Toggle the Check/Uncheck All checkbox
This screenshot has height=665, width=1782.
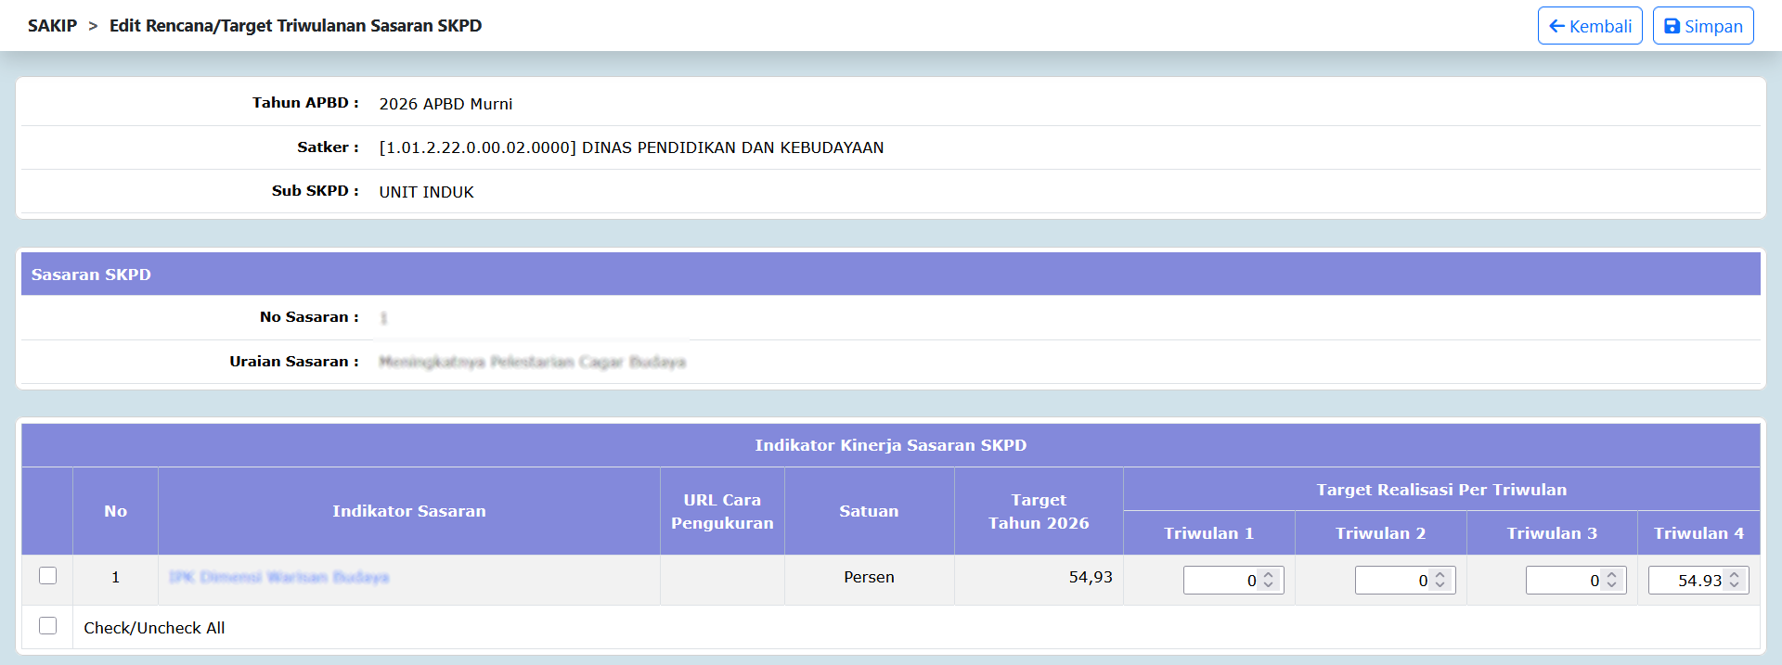coord(48,626)
